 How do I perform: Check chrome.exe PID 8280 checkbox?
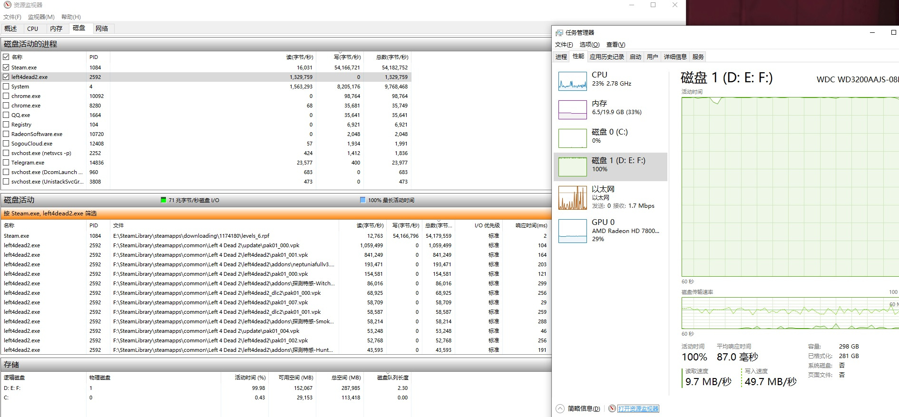coord(6,106)
